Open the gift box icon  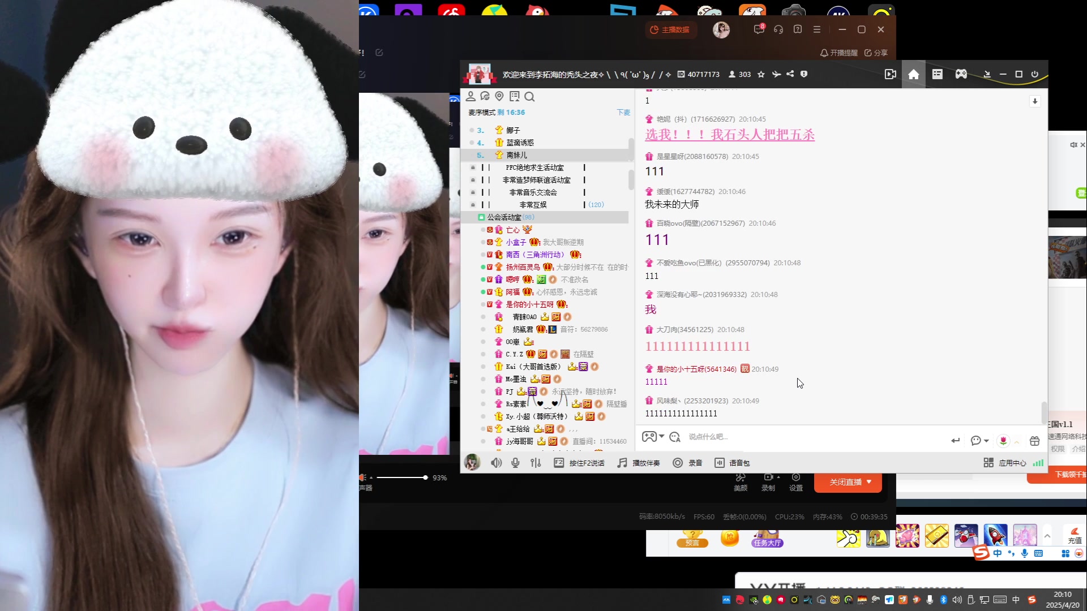pyautogui.click(x=1034, y=441)
